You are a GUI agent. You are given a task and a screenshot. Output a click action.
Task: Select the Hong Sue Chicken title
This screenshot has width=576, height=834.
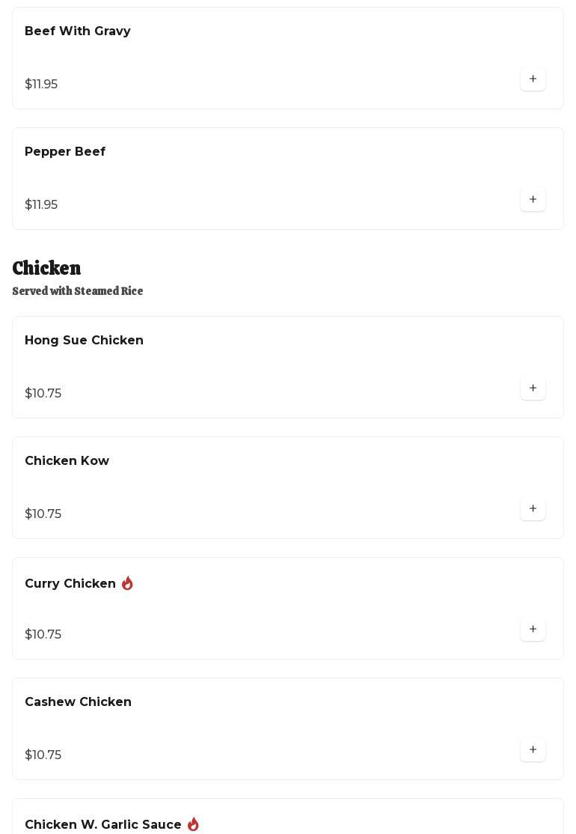pos(84,341)
